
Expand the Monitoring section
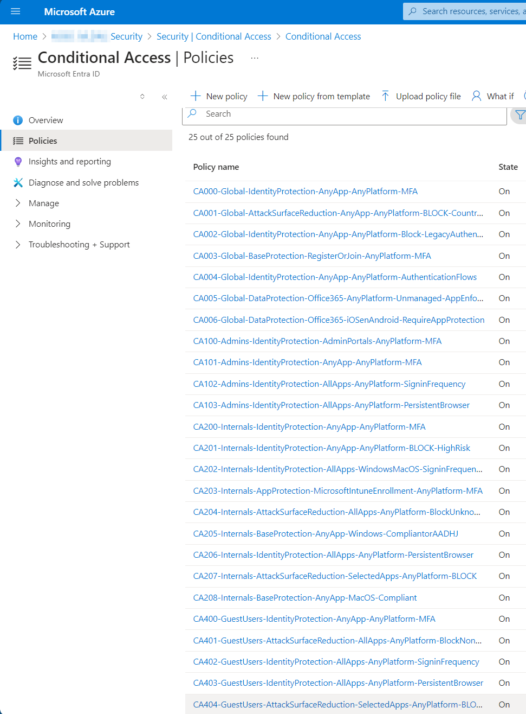[x=18, y=224]
